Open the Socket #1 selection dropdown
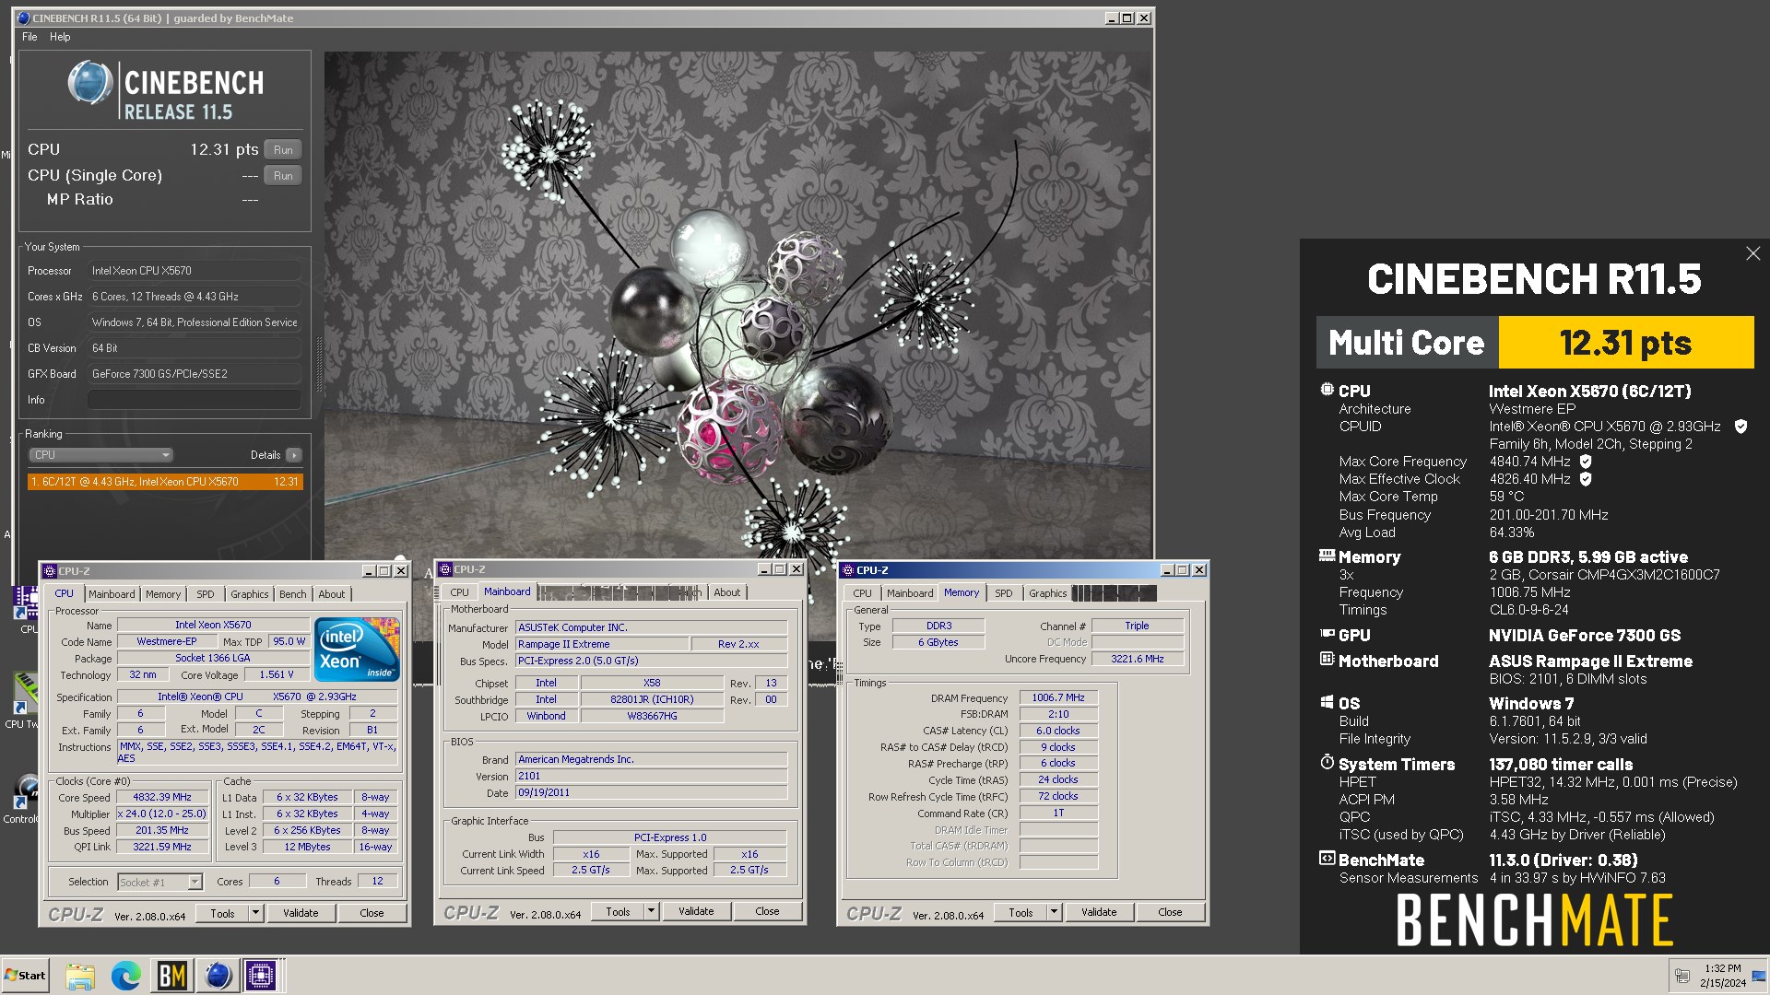This screenshot has width=1770, height=995. click(x=159, y=882)
